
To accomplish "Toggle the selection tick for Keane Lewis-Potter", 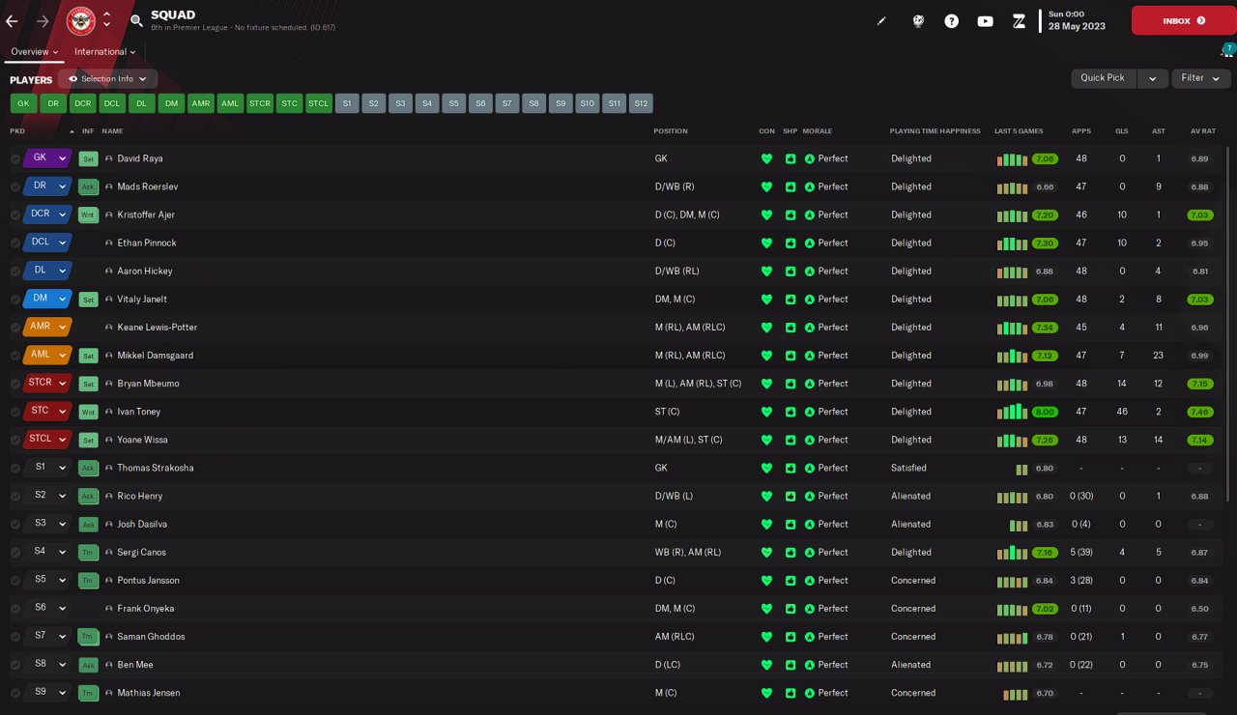I will 15,328.
